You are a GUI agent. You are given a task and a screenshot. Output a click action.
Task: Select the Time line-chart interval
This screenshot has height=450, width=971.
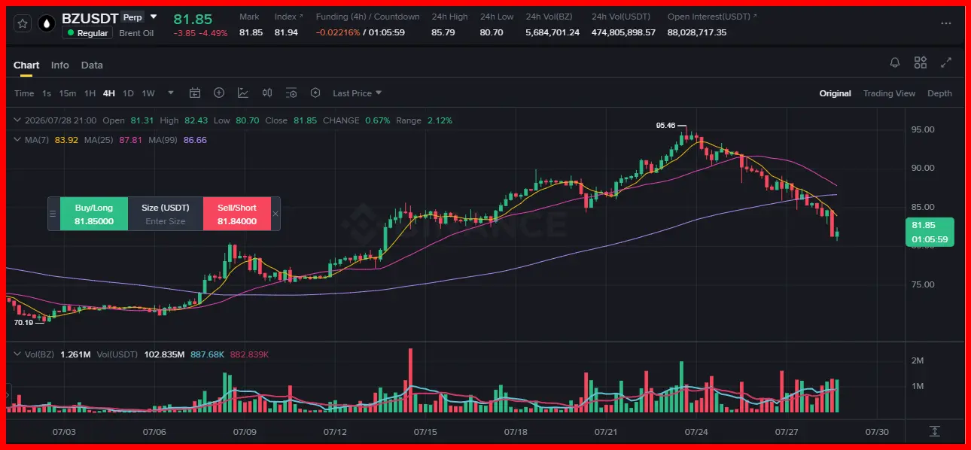coord(24,93)
